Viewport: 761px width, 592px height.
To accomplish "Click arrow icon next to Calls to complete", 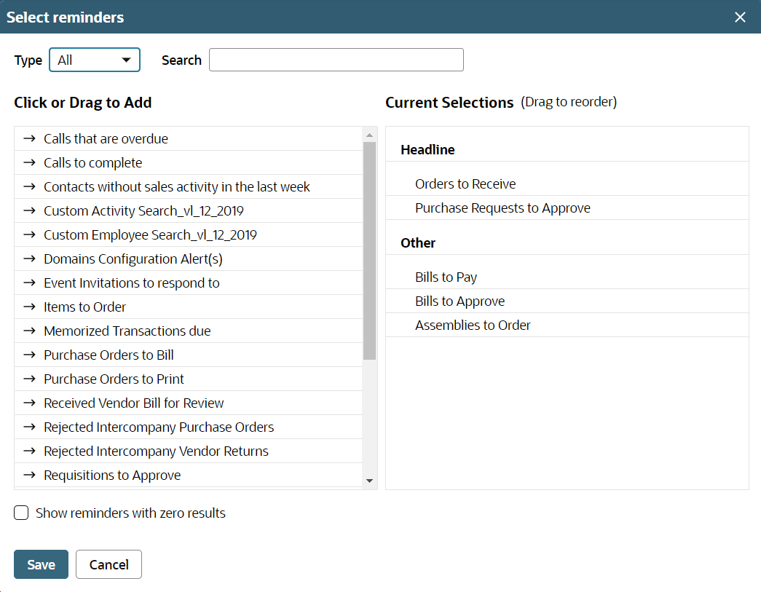I will (29, 162).
